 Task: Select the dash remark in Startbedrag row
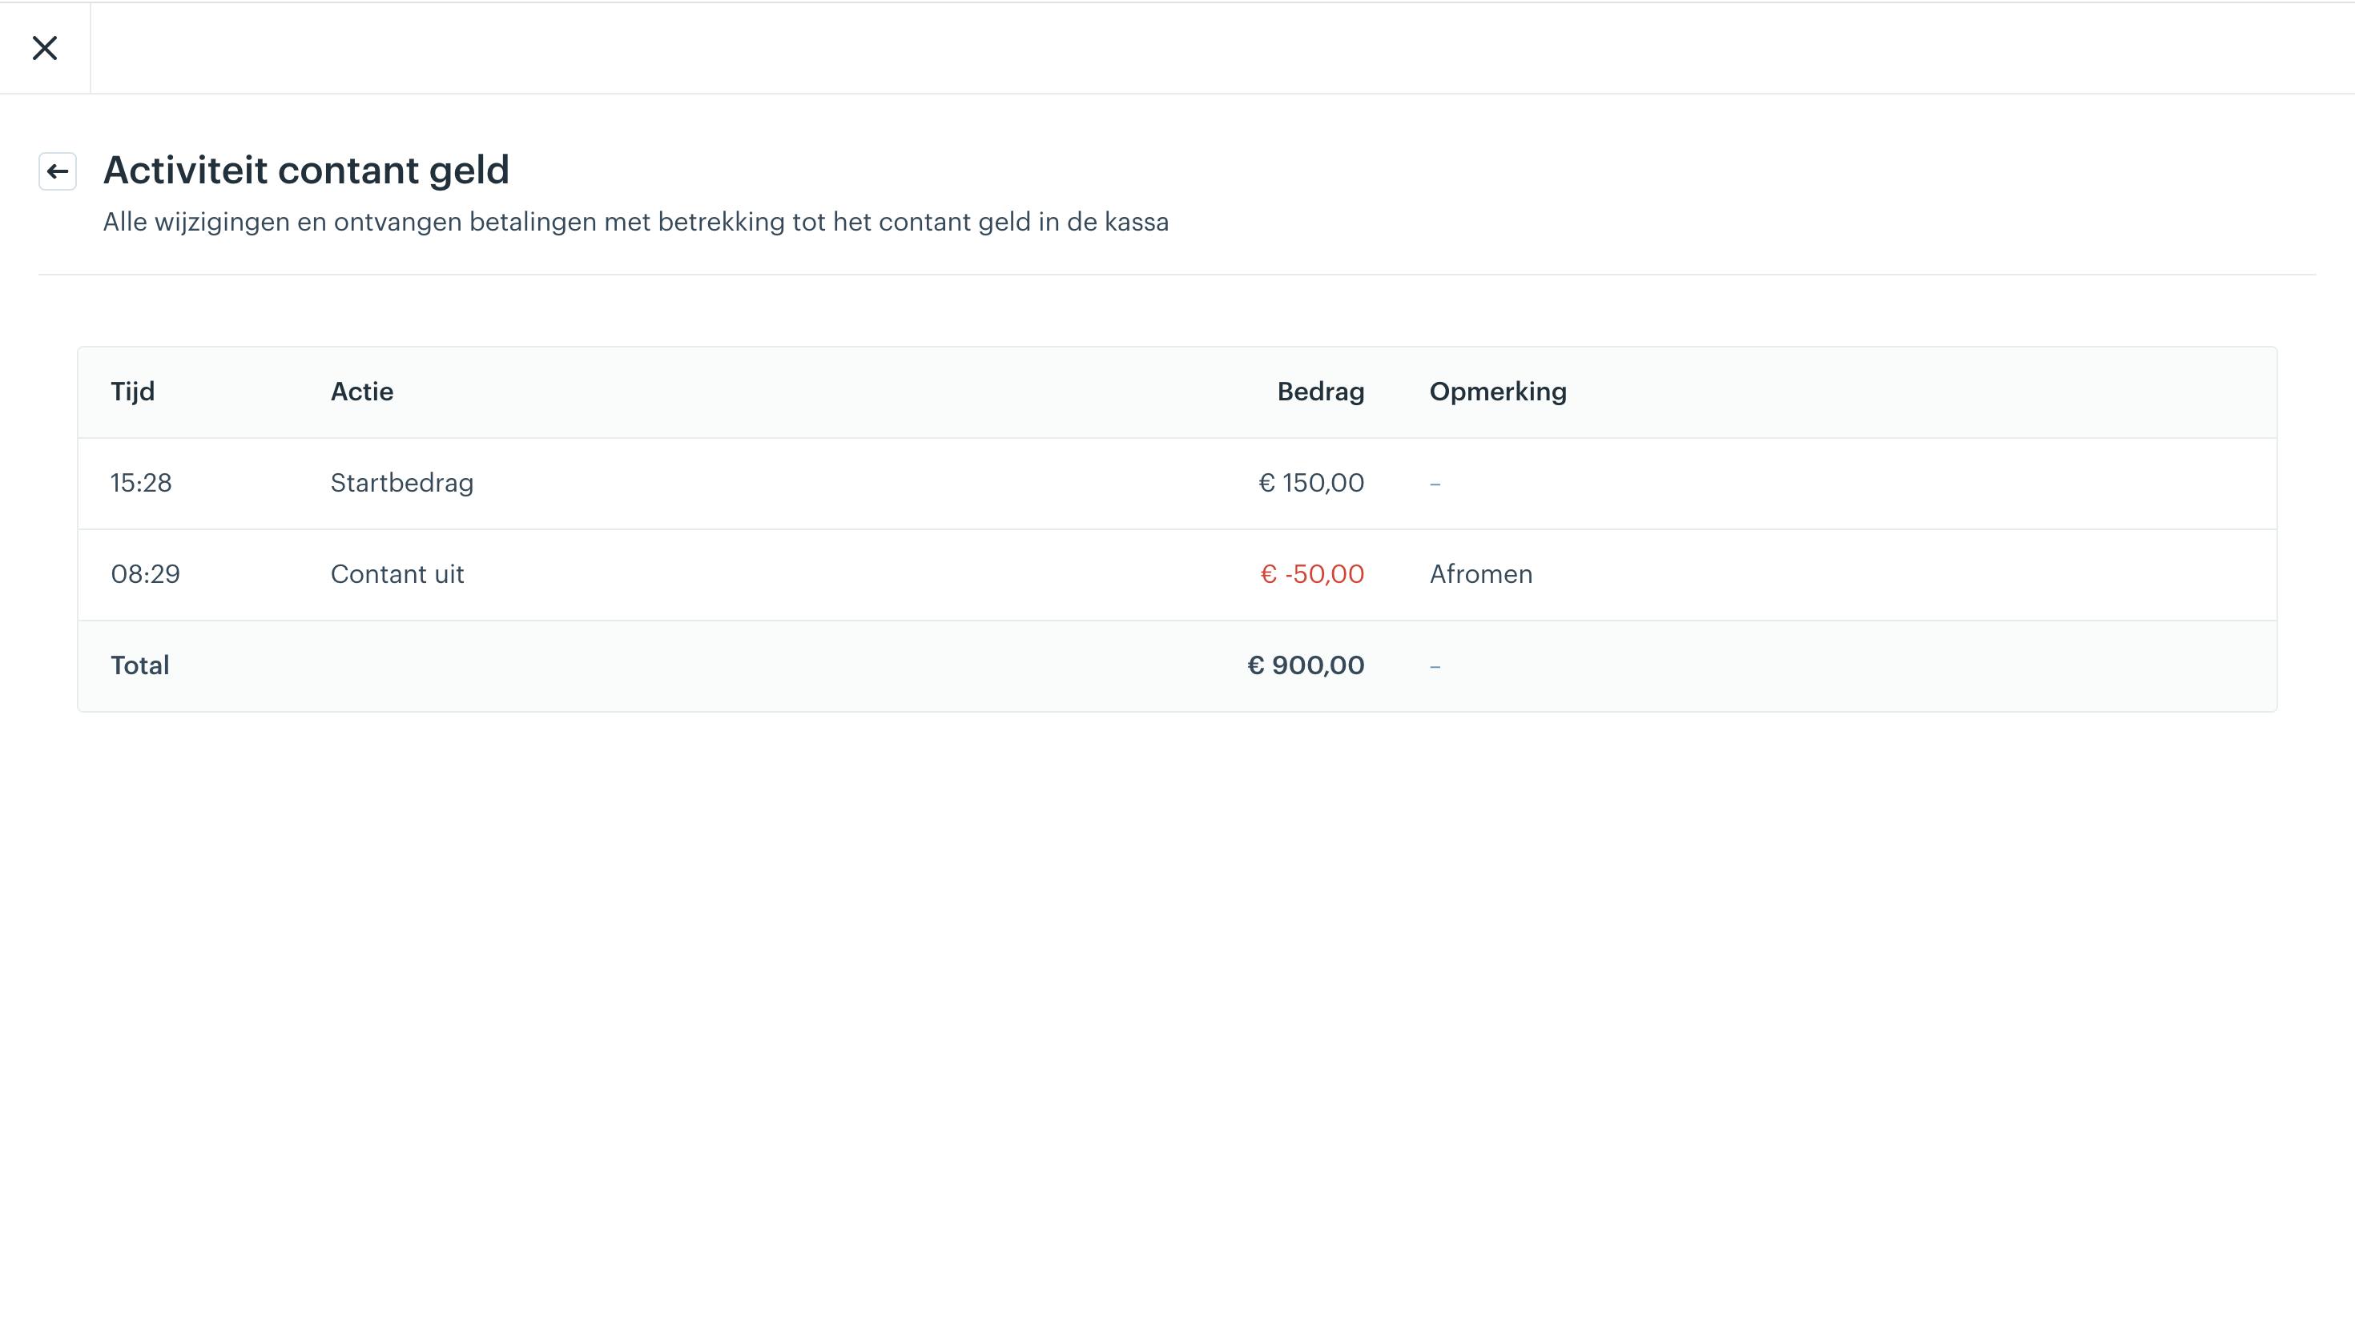pos(1435,484)
